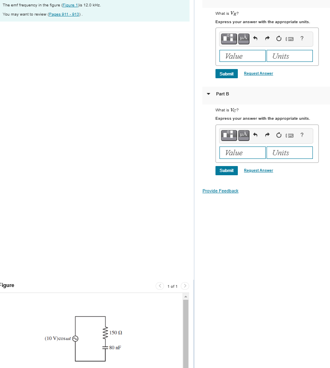The width and height of the screenshot is (330, 368).
Task: Submit the V_R answer
Action: click(x=227, y=74)
